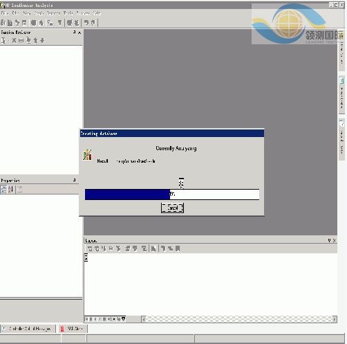The width and height of the screenshot is (347, 344).
Task: Open the Legend panel's dropdown arrow
Action: point(329,240)
